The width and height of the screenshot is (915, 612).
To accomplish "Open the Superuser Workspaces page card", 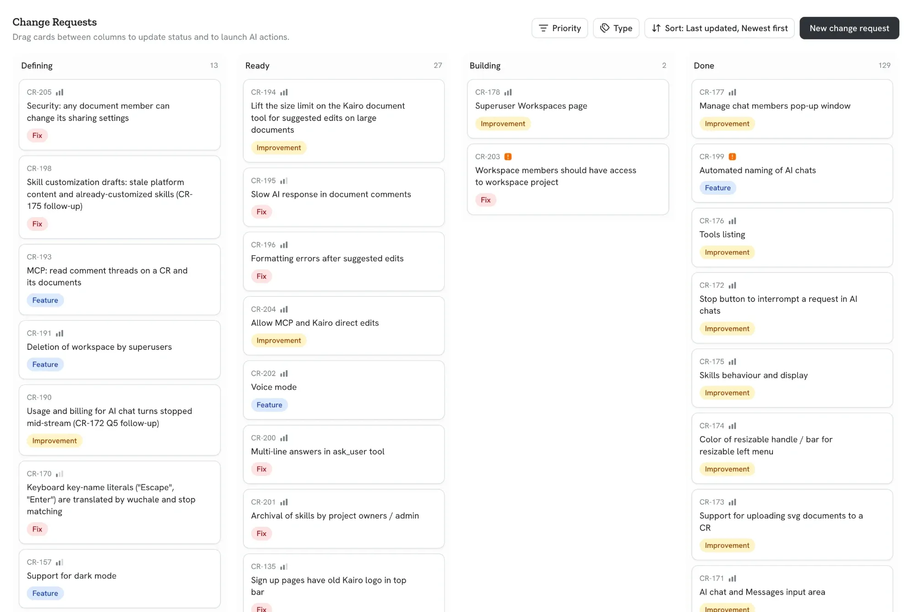I will coord(568,109).
